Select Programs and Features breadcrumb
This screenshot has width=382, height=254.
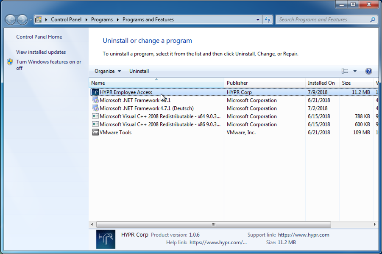click(148, 19)
